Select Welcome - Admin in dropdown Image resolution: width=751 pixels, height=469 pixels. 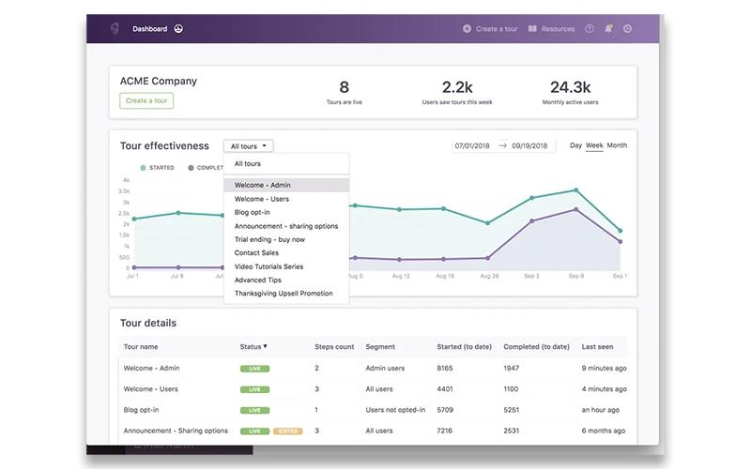coord(286,185)
